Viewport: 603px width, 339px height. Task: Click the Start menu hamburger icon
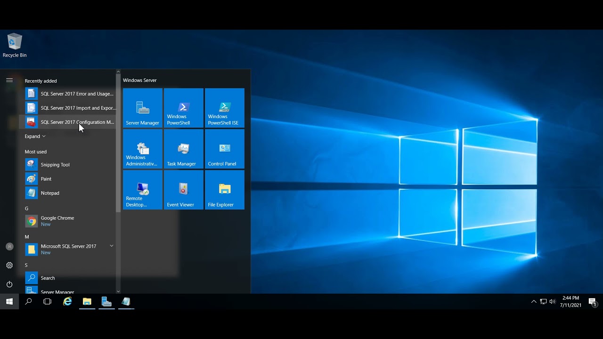pyautogui.click(x=9, y=80)
